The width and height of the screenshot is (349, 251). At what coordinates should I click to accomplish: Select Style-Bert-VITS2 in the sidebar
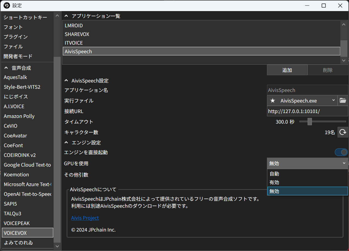click(22, 87)
